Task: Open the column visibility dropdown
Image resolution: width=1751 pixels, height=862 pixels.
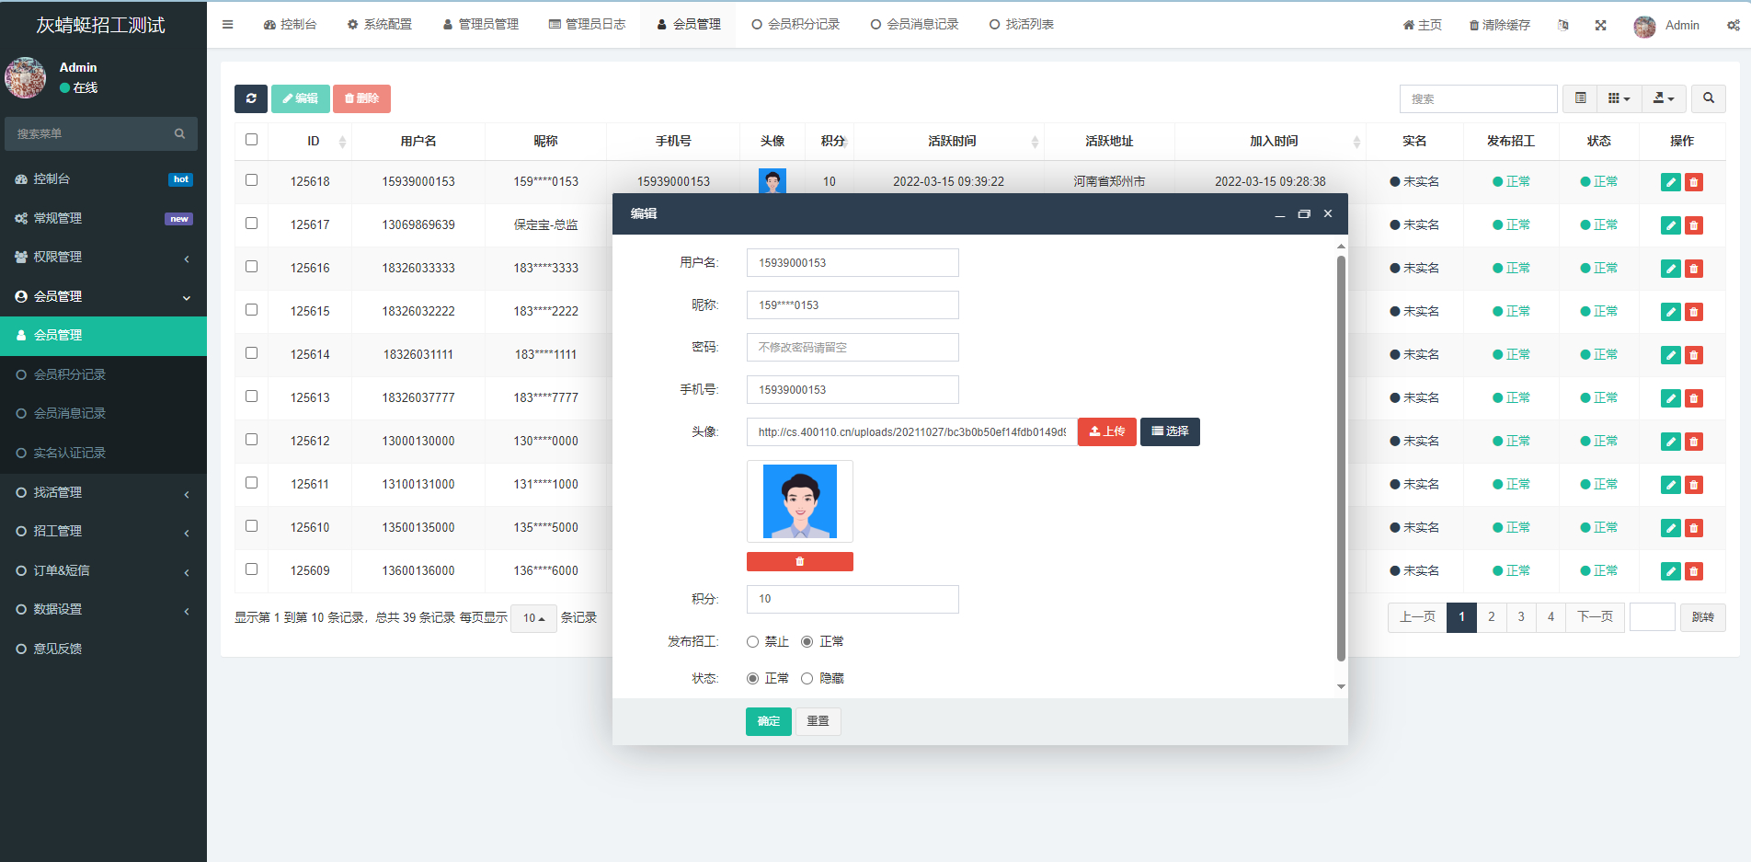Action: pos(1619,98)
